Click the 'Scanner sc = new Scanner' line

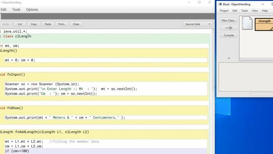pos(42,84)
